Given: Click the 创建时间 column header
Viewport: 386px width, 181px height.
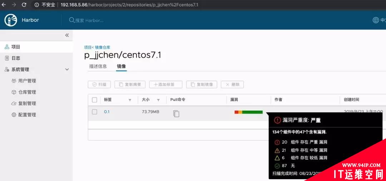Looking at the screenshot, I should [351, 100].
